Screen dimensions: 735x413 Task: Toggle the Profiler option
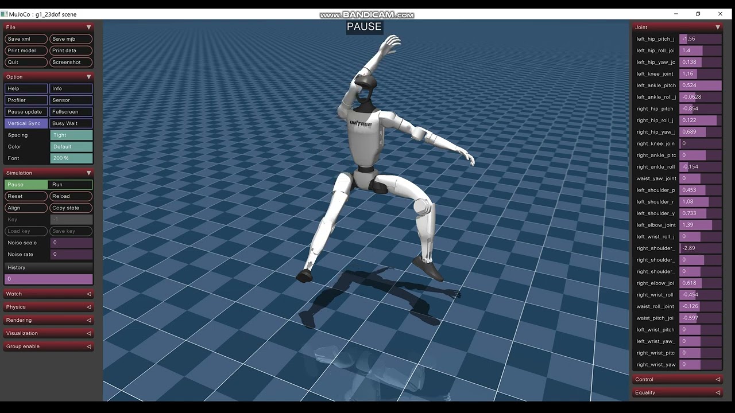26,100
